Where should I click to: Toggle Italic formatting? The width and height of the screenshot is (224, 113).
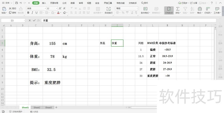coord(32,13)
